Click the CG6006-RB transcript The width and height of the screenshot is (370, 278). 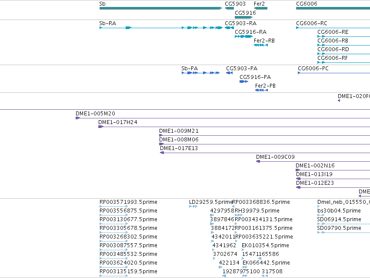(x=343, y=45)
